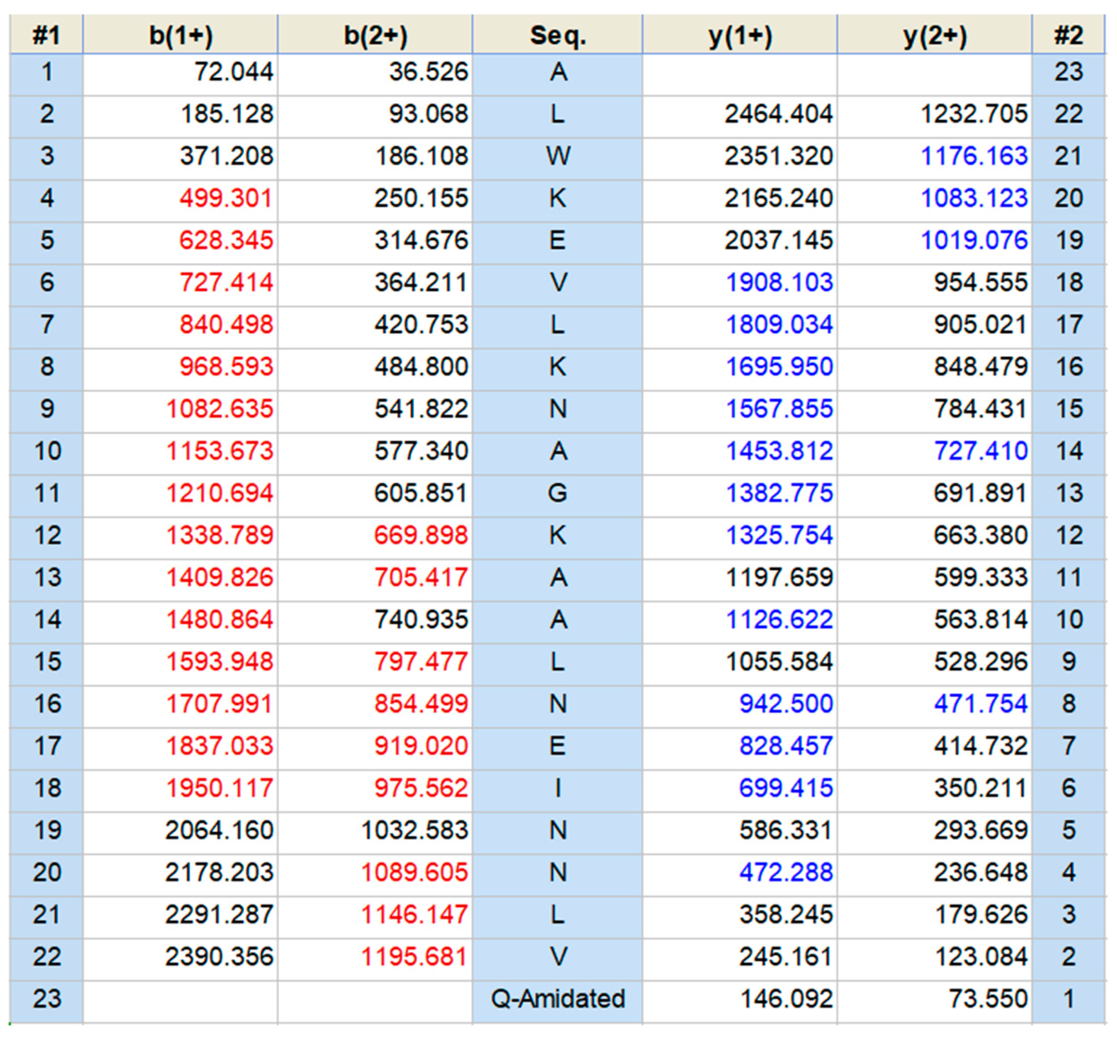1117x1039 pixels.
Task: Select the red b(1+) value 499.301
Action: 226,198
